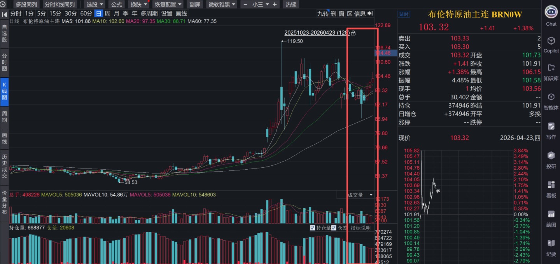The width and height of the screenshot is (560, 264).
Task: Toggle the 九转 indicator button
Action: pyautogui.click(x=323, y=14)
